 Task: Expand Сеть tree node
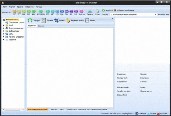[x=3, y=34]
